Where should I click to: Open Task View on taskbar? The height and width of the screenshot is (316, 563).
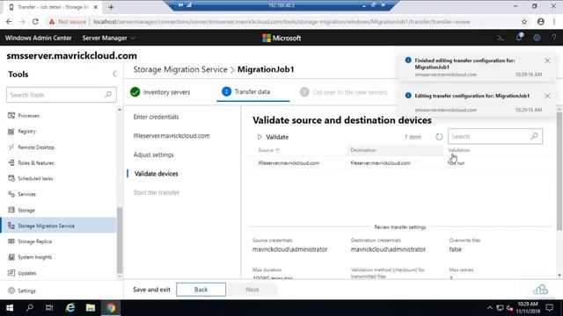pyautogui.click(x=49, y=308)
